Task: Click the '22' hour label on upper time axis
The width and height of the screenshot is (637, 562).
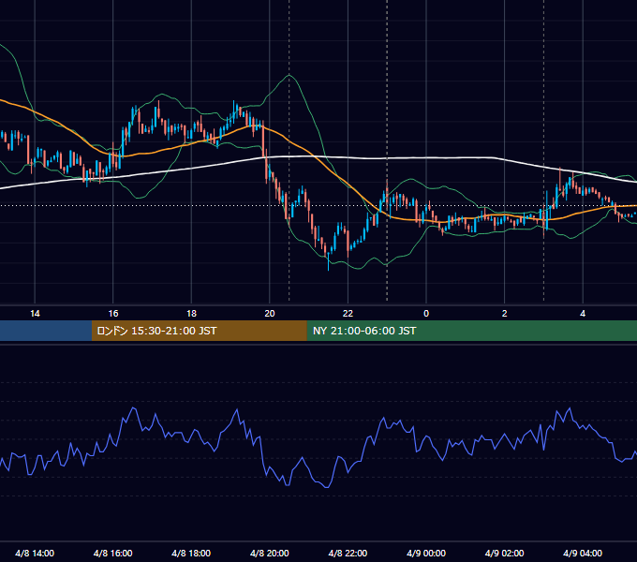Action: coord(348,314)
